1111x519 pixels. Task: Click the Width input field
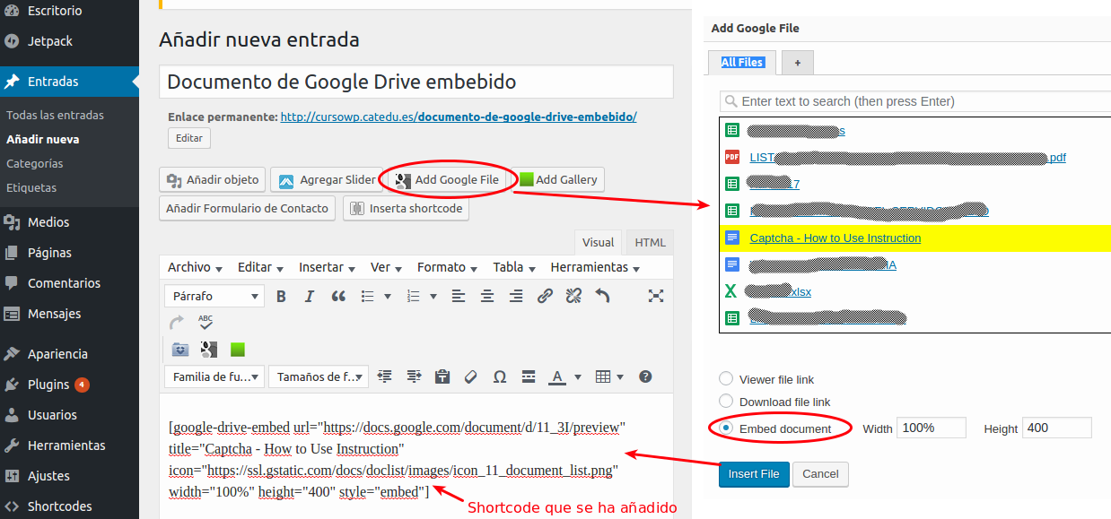(932, 428)
